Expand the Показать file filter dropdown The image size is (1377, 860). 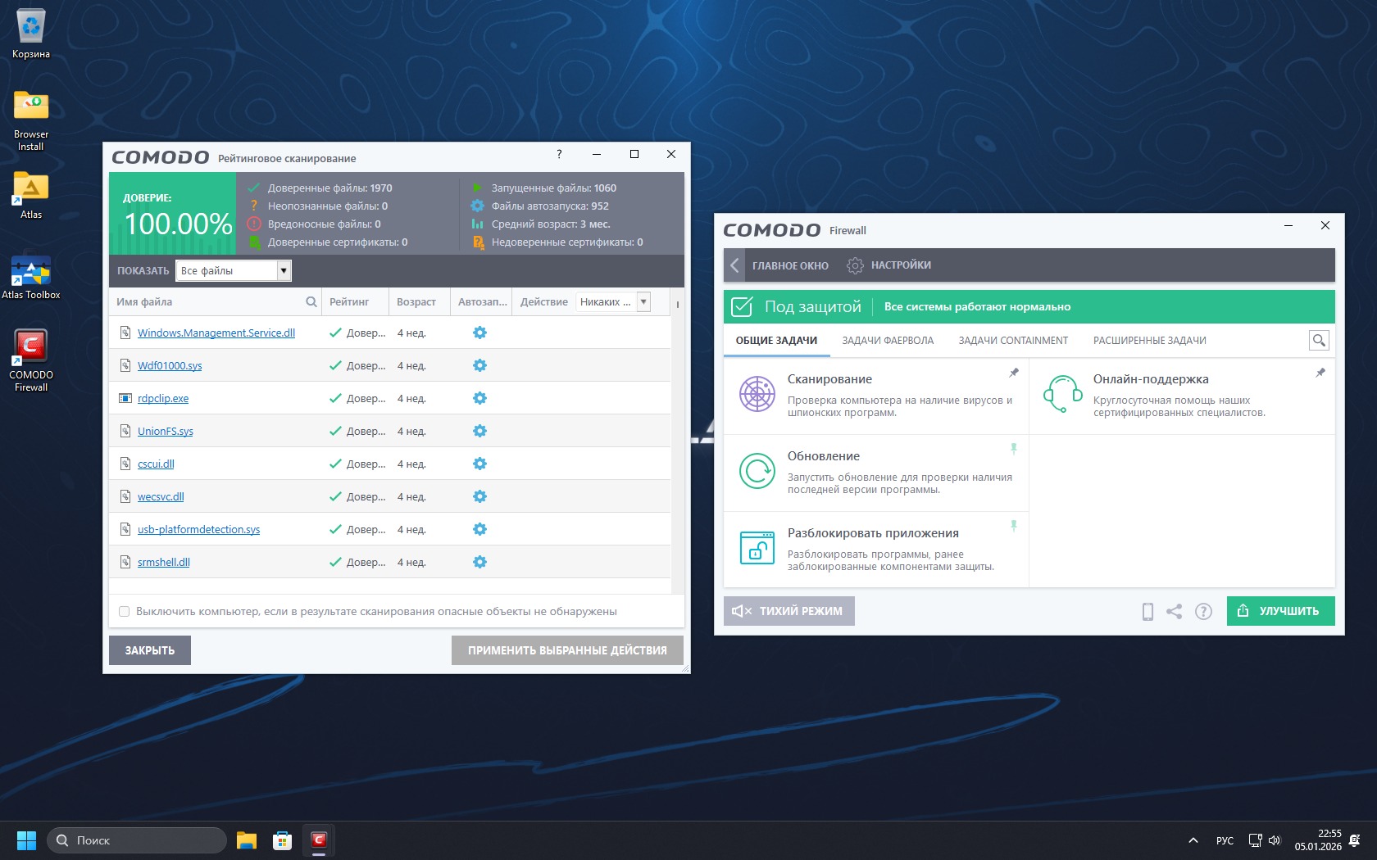tap(284, 270)
